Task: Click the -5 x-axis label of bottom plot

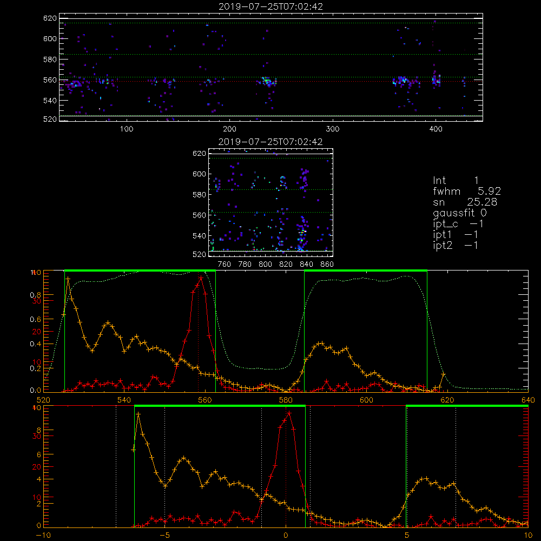Action: 164,535
